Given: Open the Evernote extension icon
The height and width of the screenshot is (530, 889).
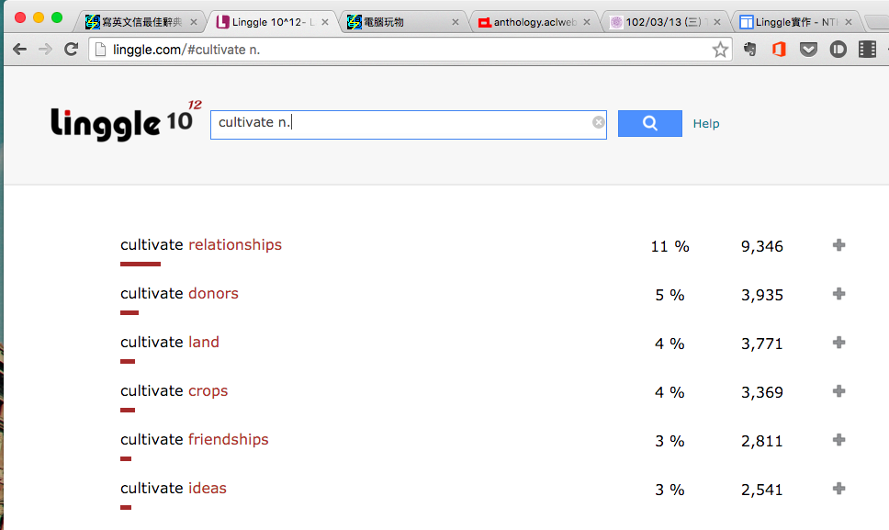Looking at the screenshot, I should pos(750,50).
